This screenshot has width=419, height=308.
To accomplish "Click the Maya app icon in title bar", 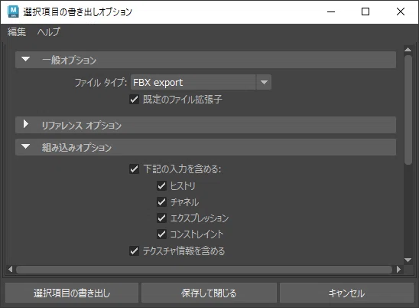I will 13,11.
